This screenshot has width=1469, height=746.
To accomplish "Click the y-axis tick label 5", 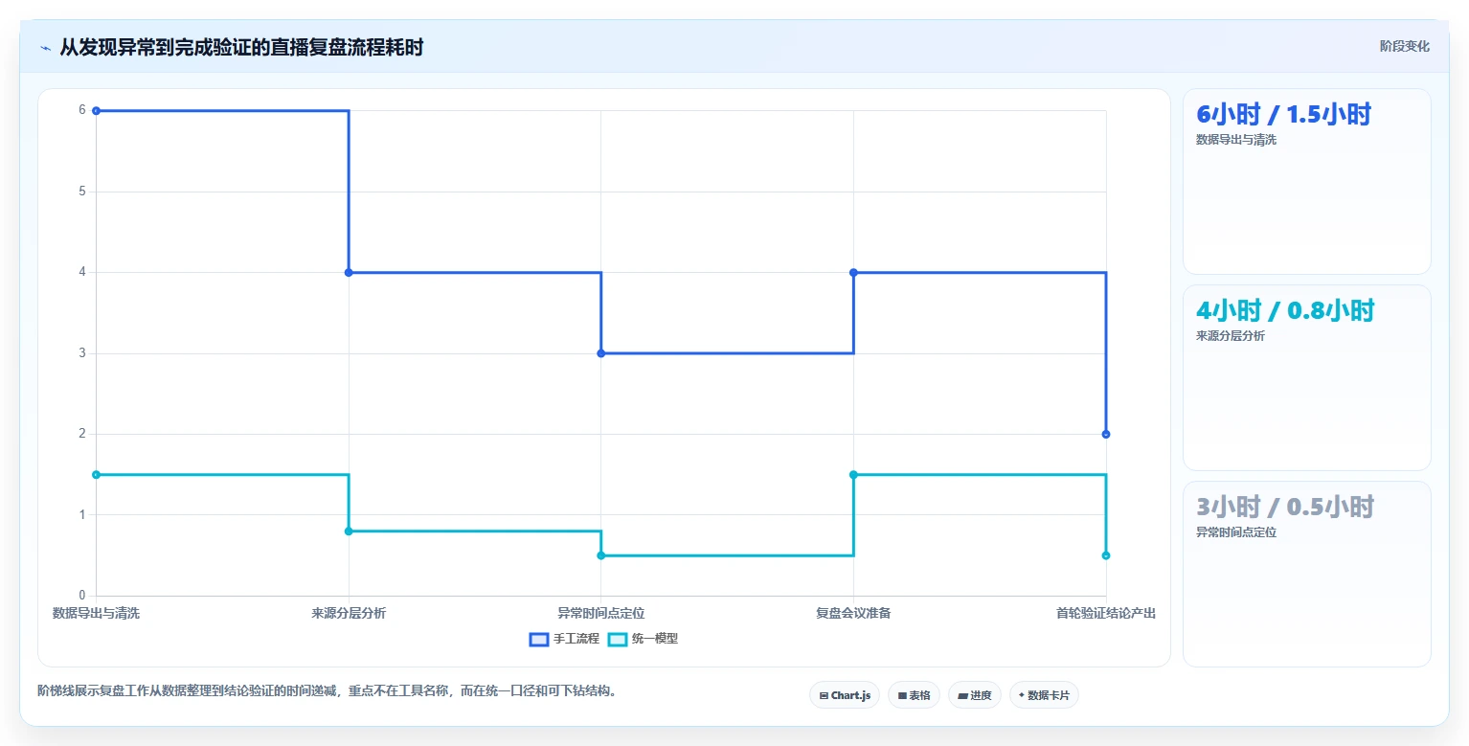I will (x=82, y=192).
